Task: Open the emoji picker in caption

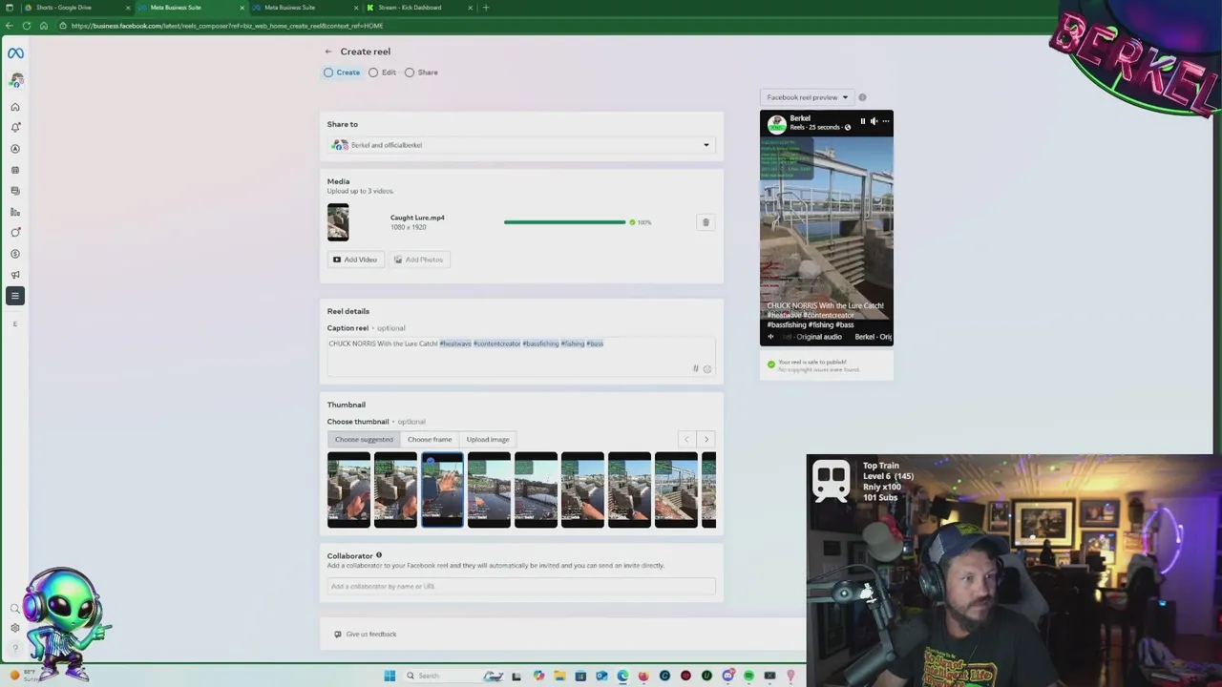Action: [x=707, y=368]
